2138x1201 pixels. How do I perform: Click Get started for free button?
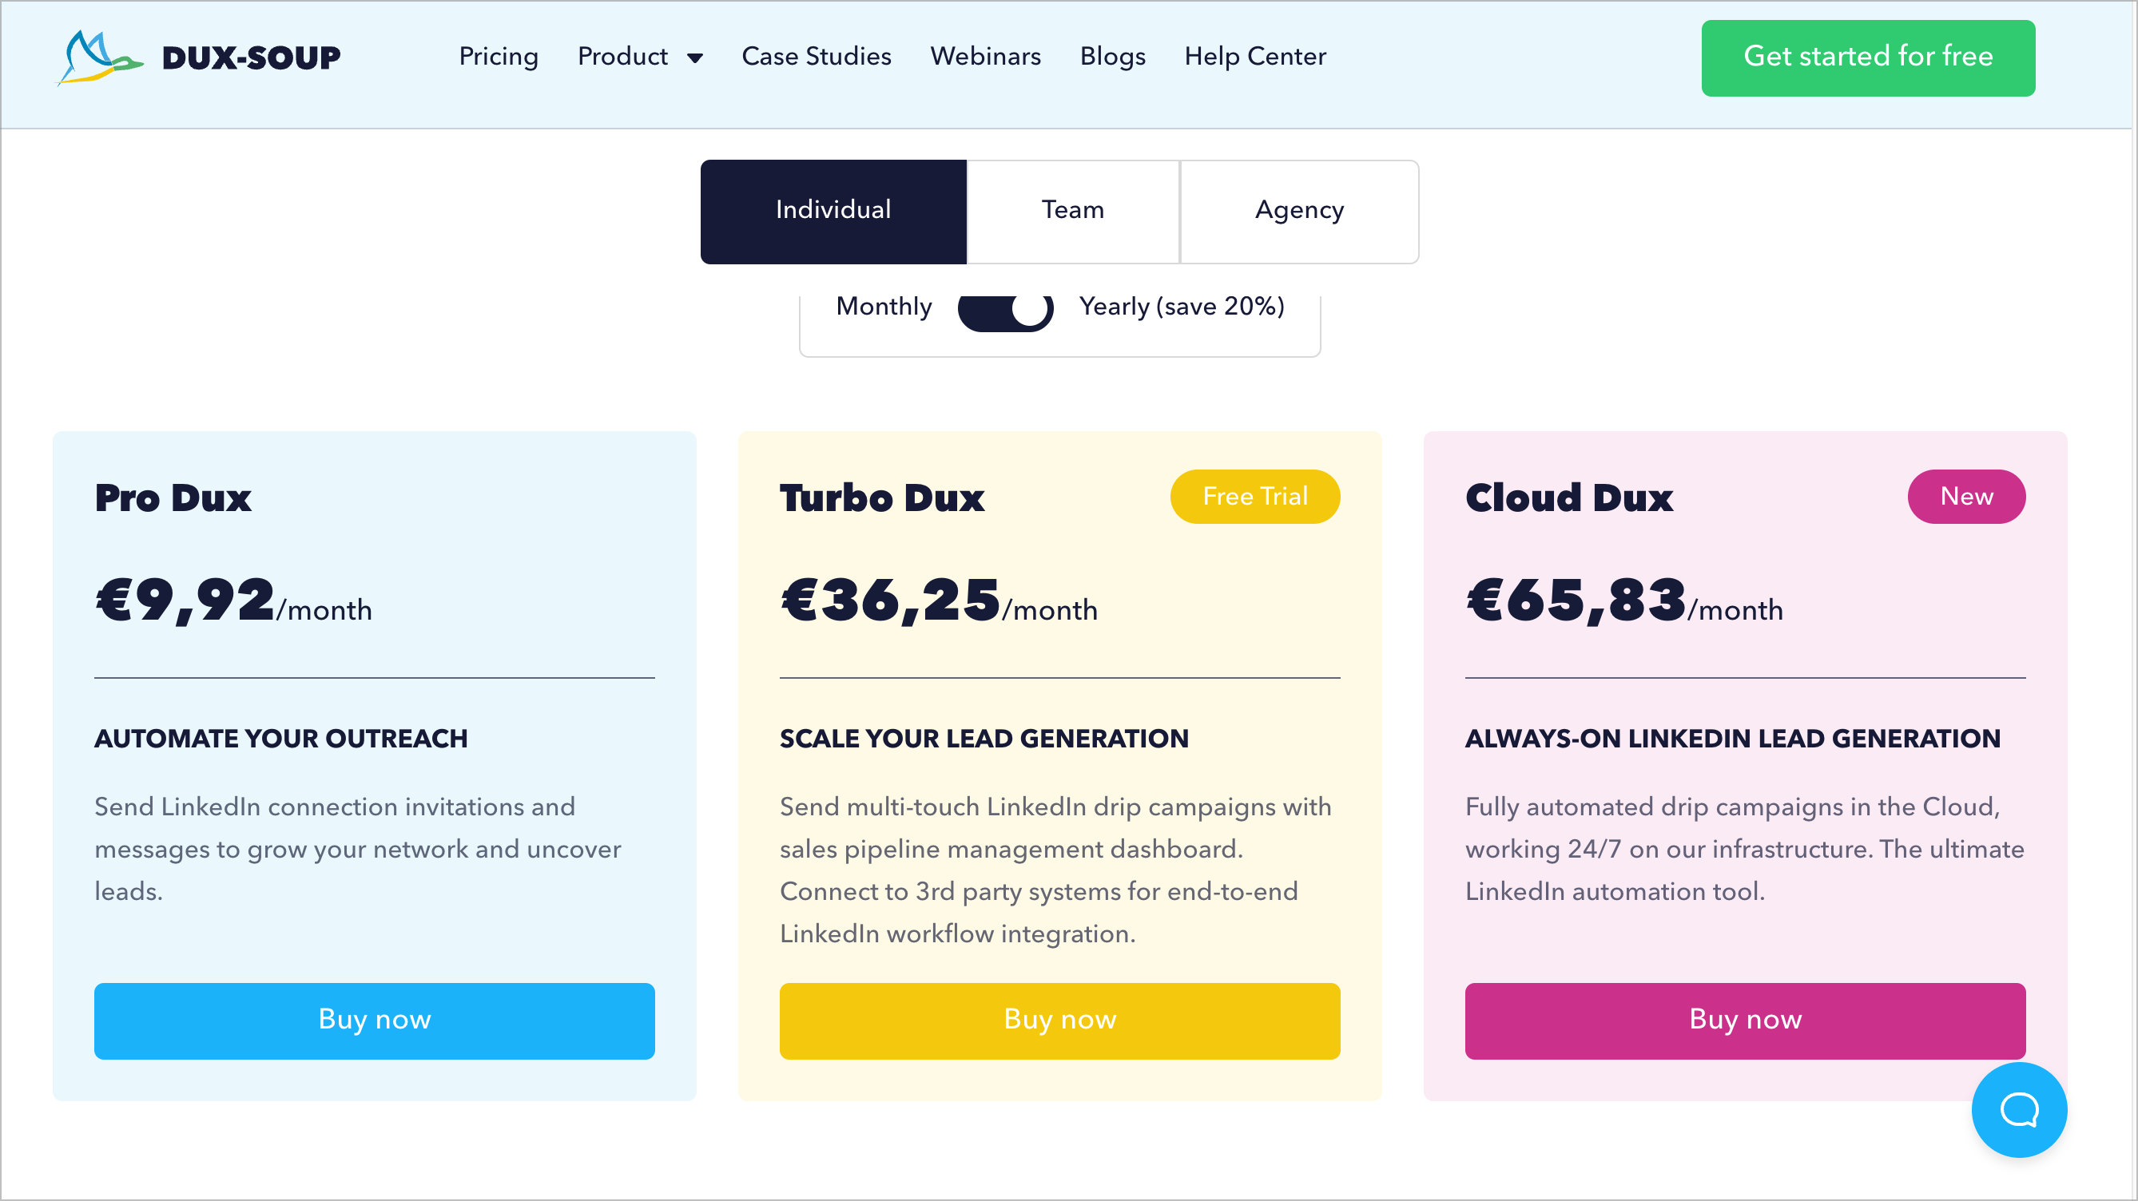[x=1867, y=57]
